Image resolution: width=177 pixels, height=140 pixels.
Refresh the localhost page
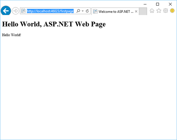point(87,11)
